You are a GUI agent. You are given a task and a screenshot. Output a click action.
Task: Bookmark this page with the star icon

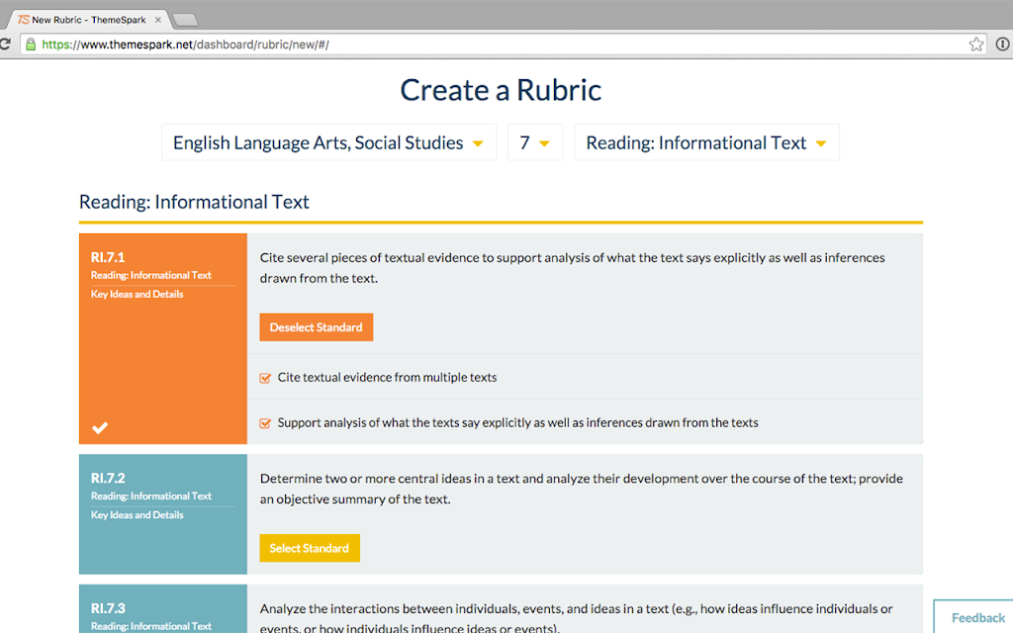click(976, 45)
